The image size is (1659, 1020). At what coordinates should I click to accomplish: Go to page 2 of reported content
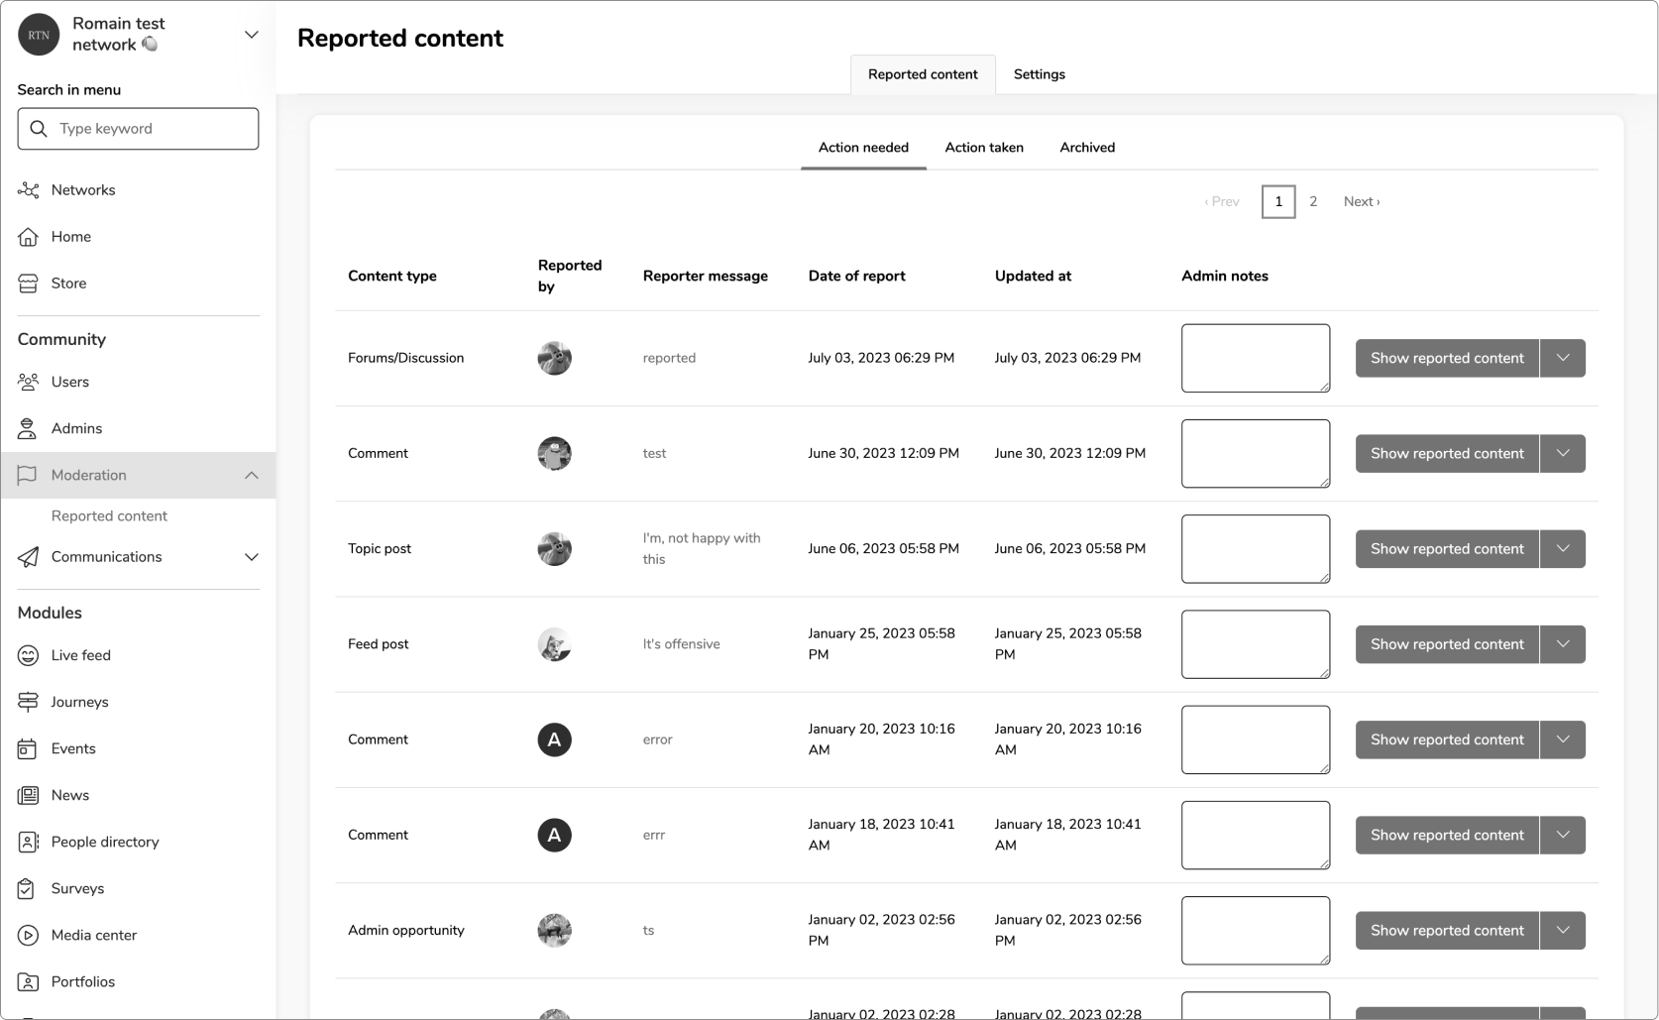point(1313,201)
